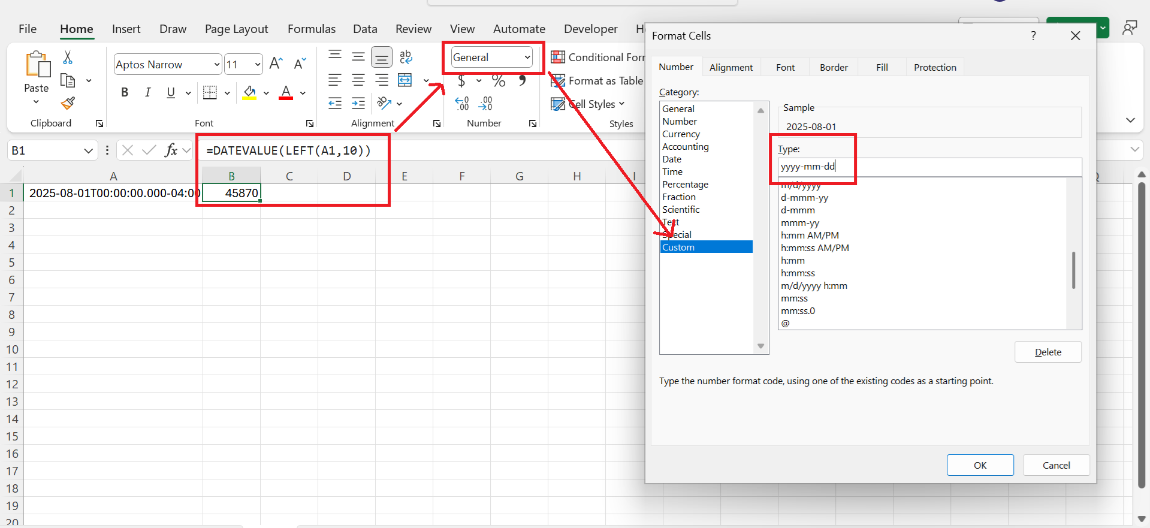The height and width of the screenshot is (528, 1150).
Task: Click Insert Function fx icon
Action: [171, 150]
